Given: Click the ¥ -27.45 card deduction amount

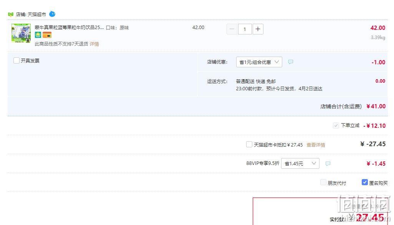Looking at the screenshot, I should 373,144.
